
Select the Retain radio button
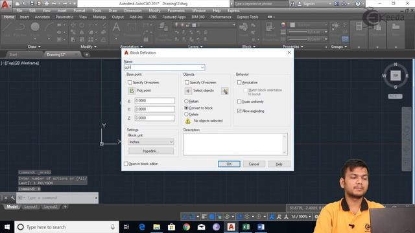(x=186, y=101)
